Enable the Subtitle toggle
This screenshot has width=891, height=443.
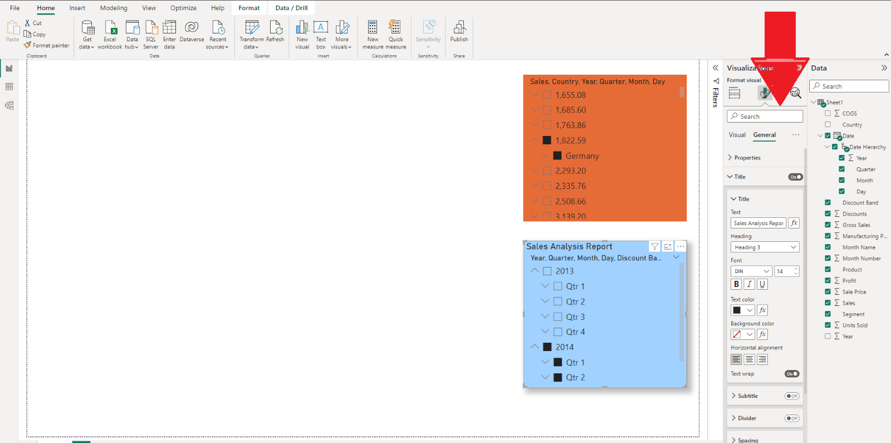(x=792, y=396)
